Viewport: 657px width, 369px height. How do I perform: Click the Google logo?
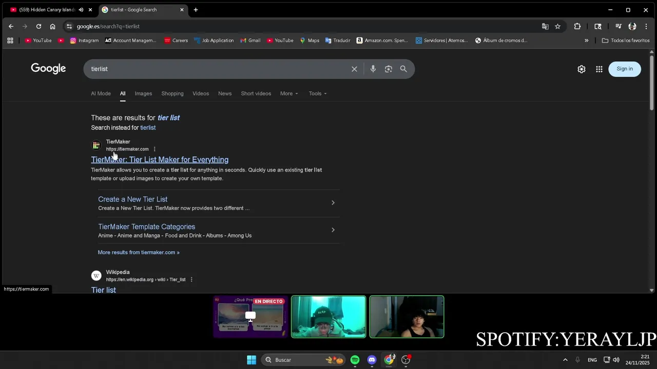click(48, 69)
